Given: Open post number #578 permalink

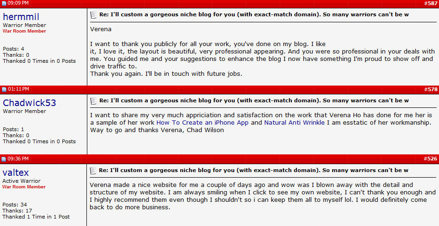Looking at the screenshot, I should 431,89.
